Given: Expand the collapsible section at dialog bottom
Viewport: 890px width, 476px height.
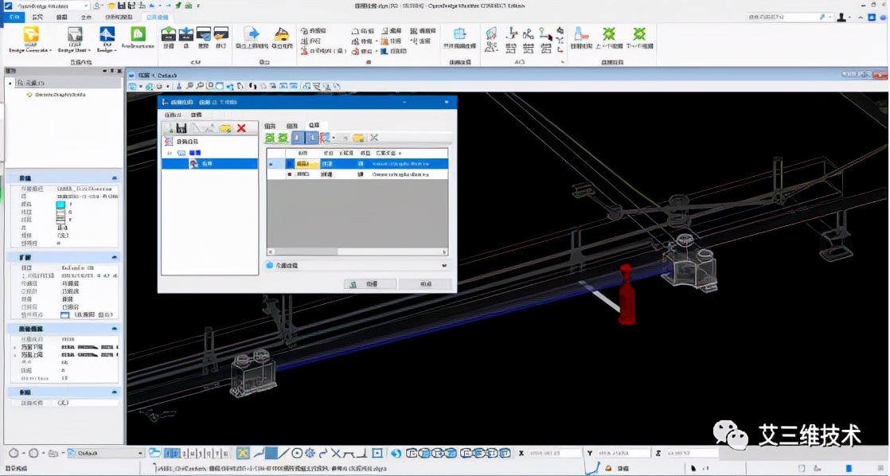Looking at the screenshot, I should click(443, 265).
